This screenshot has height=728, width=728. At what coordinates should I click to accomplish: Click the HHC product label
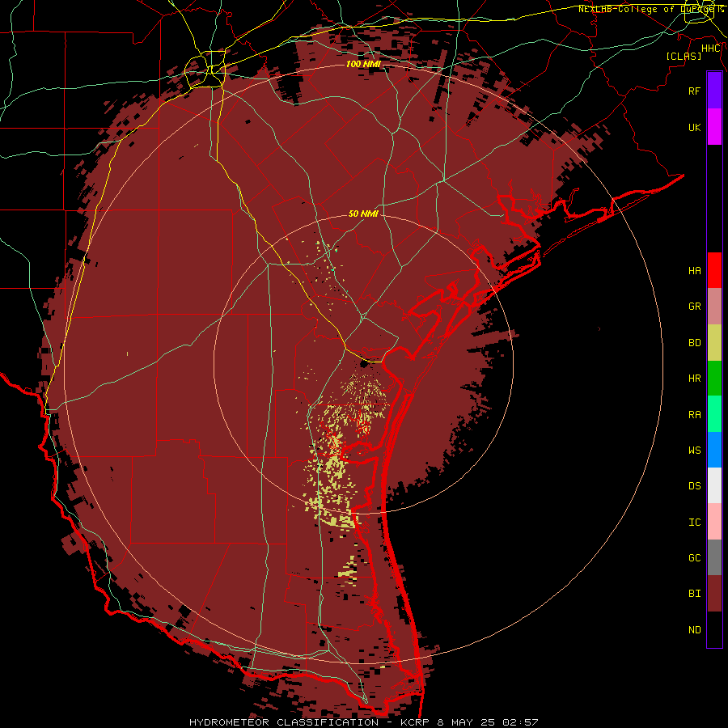711,49
